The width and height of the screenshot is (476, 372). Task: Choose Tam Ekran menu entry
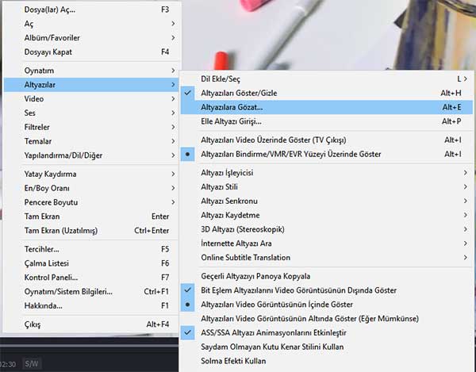(91, 217)
